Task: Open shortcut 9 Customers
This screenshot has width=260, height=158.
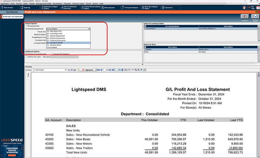Action: click(x=171, y=7)
